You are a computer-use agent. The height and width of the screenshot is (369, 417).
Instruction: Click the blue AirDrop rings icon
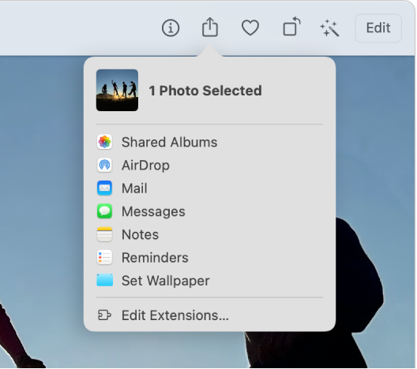pos(104,165)
